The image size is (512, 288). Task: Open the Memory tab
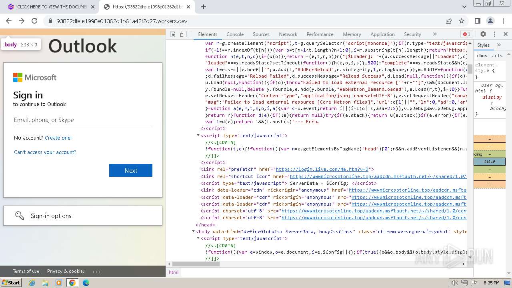point(352,34)
